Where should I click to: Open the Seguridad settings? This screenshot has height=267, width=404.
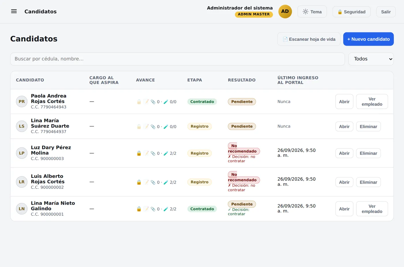pyautogui.click(x=351, y=12)
